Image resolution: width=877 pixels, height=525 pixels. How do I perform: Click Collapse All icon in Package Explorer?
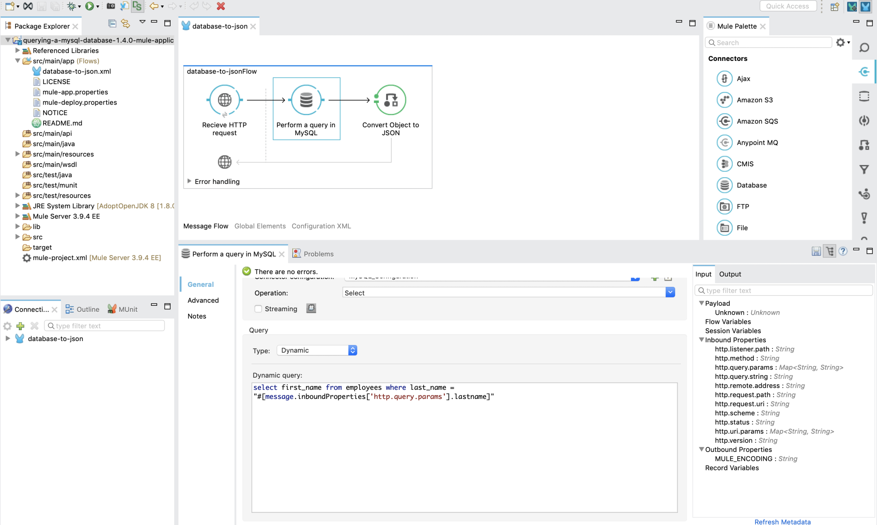coord(112,24)
